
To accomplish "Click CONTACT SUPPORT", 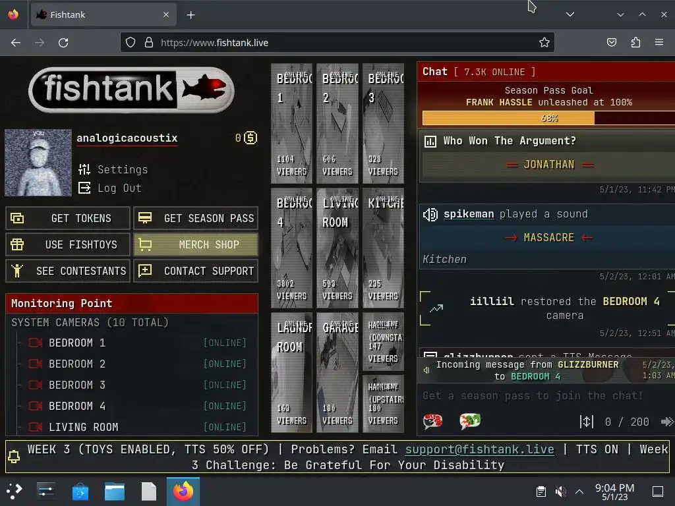I will point(196,271).
